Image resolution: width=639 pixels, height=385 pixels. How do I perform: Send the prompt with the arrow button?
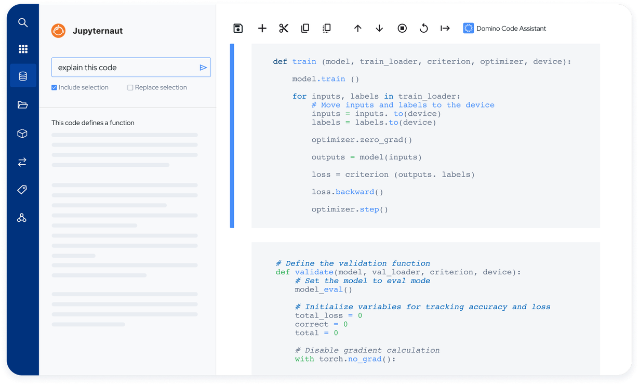pyautogui.click(x=203, y=68)
